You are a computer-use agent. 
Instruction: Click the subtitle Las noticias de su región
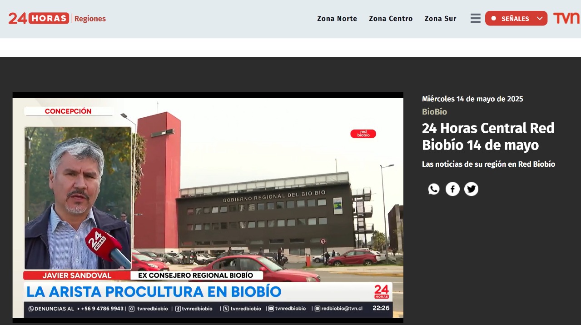[488, 164]
